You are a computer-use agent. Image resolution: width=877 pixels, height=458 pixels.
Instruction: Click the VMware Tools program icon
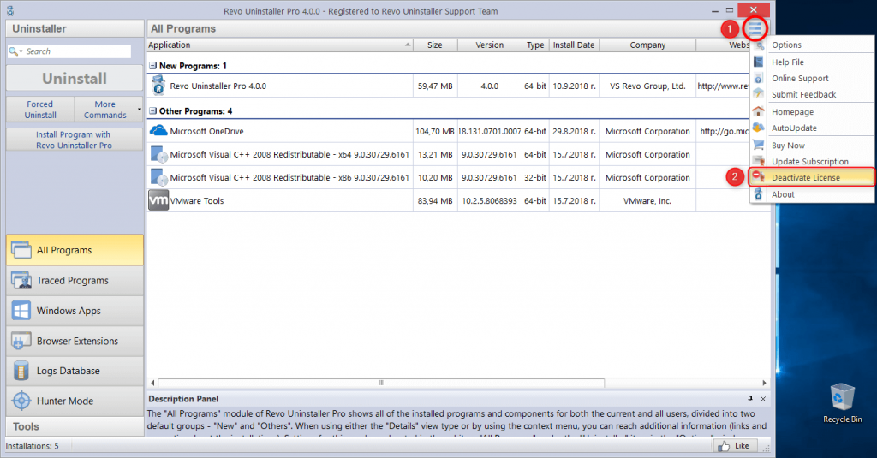(158, 200)
